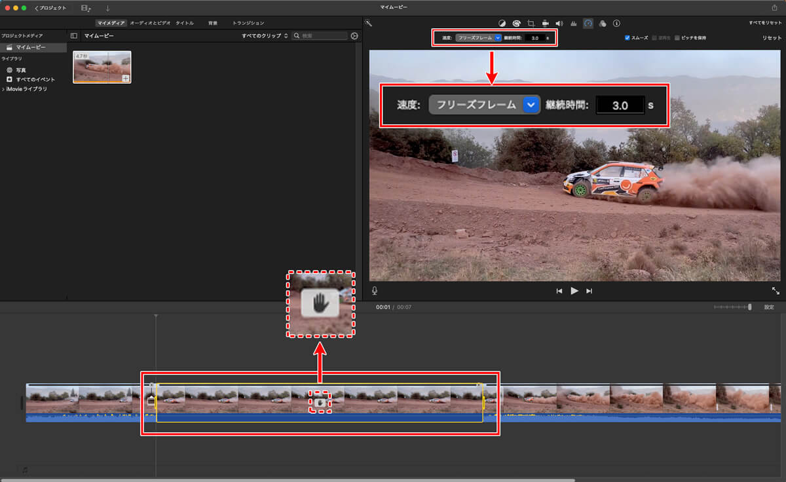Screen dimensions: 786x482
Task: Show clip information panel
Action: click(616, 23)
